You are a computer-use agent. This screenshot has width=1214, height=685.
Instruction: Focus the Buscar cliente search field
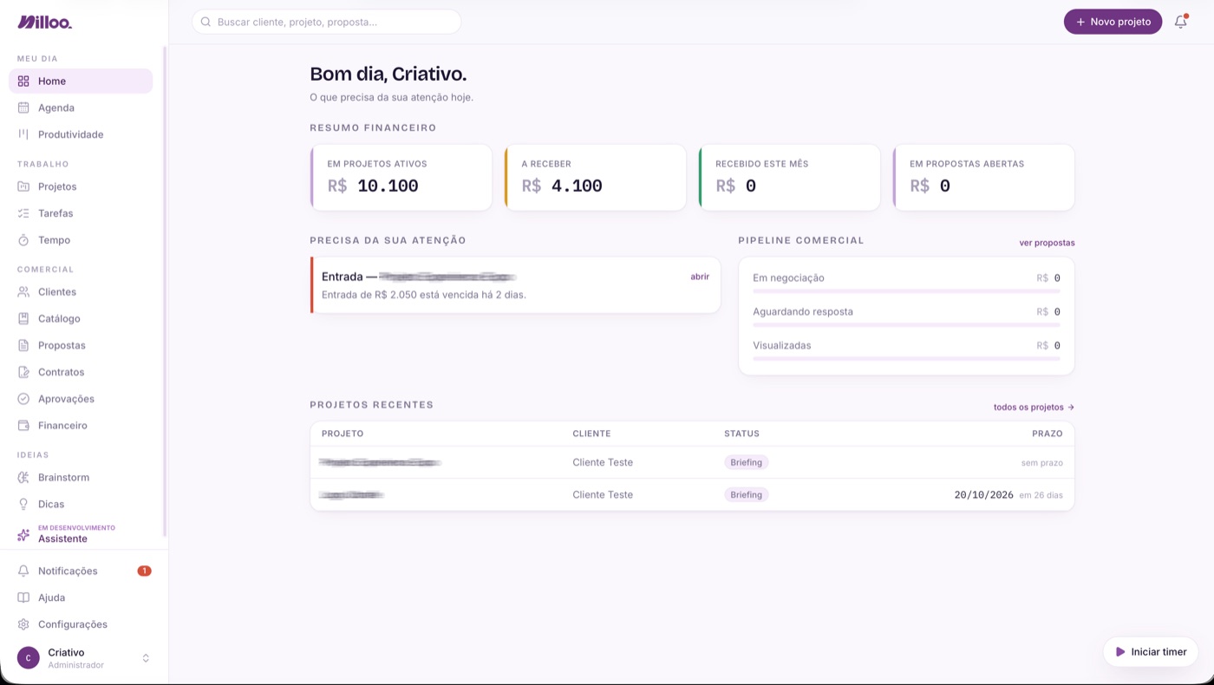coord(326,22)
